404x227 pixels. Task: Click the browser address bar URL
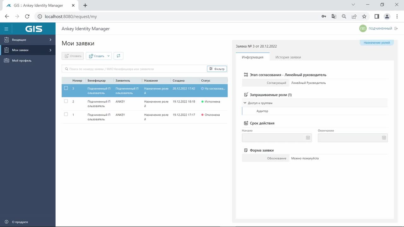pos(71,16)
